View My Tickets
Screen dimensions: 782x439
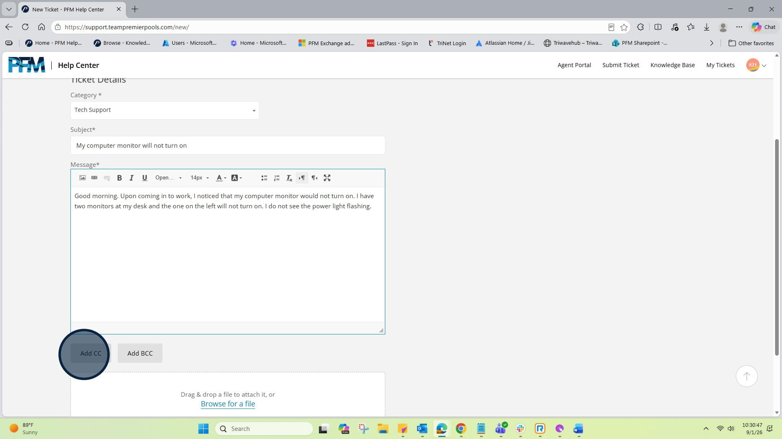(x=720, y=65)
